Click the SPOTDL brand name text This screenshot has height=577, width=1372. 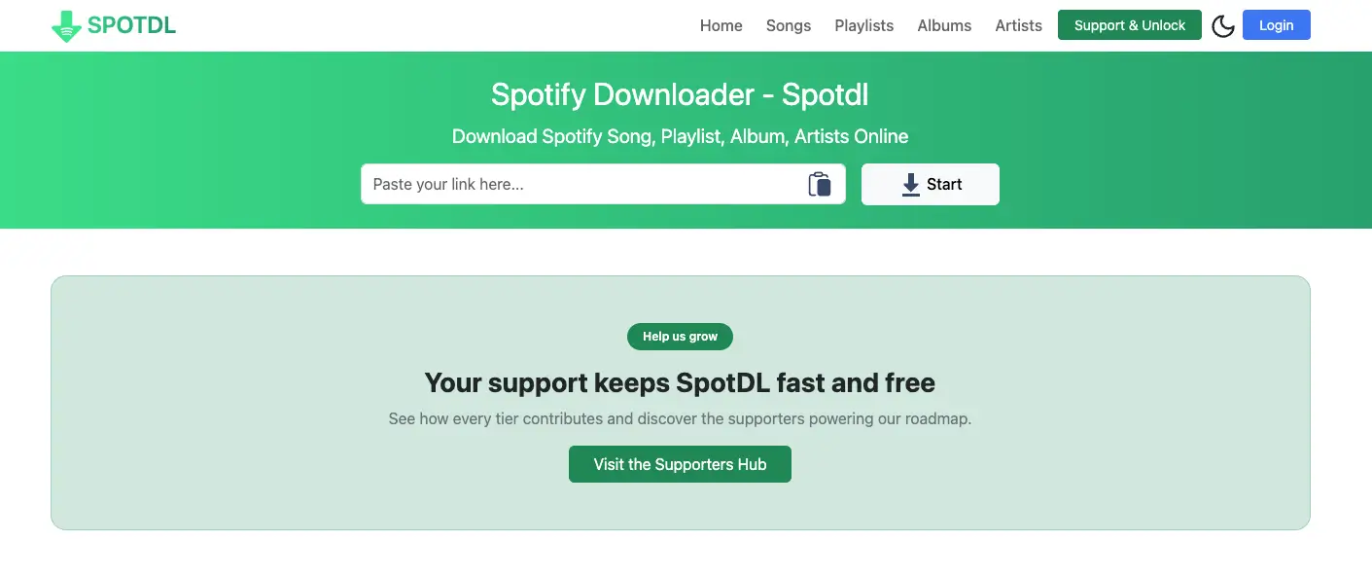click(131, 26)
